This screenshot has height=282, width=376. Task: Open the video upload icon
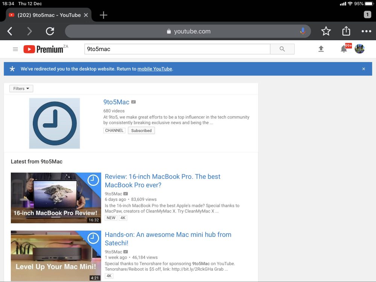click(x=321, y=49)
